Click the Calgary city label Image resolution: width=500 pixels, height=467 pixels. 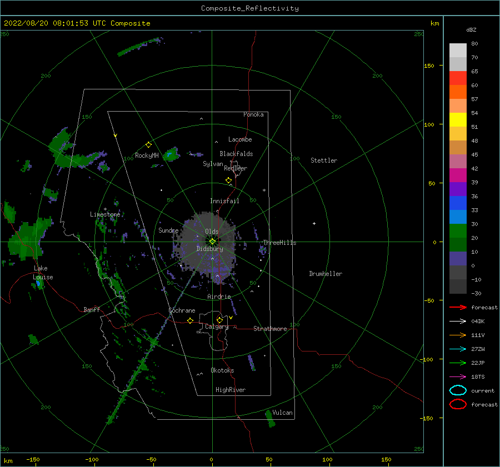[217, 327]
